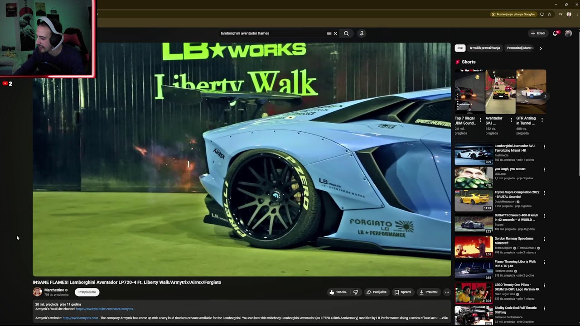Open options for Gordon Ramsay Speedruns Minecraft
The width and height of the screenshot is (580, 326).
tap(544, 239)
